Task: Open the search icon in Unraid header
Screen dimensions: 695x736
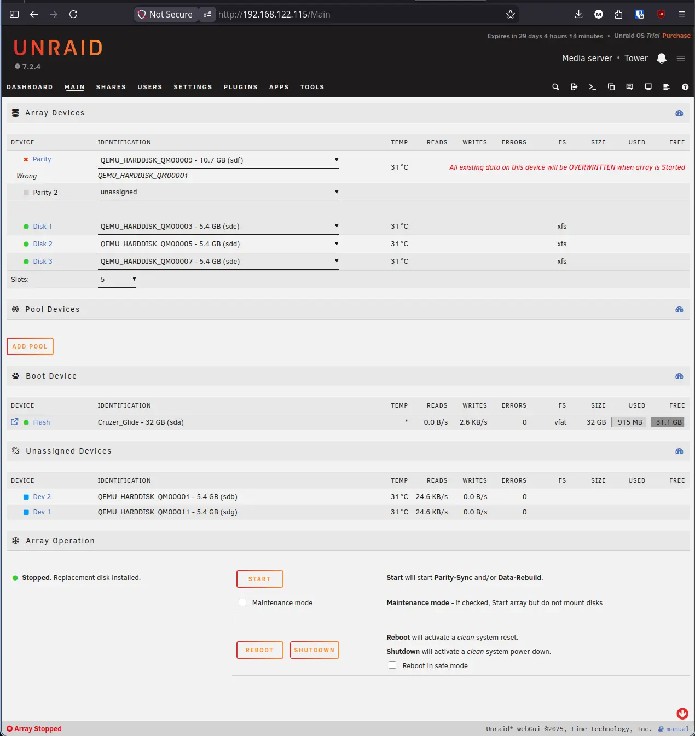Action: pos(555,87)
